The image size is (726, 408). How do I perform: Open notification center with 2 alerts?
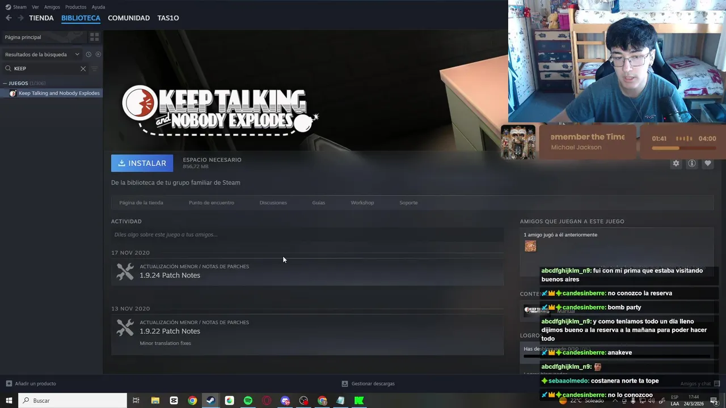pos(714,401)
